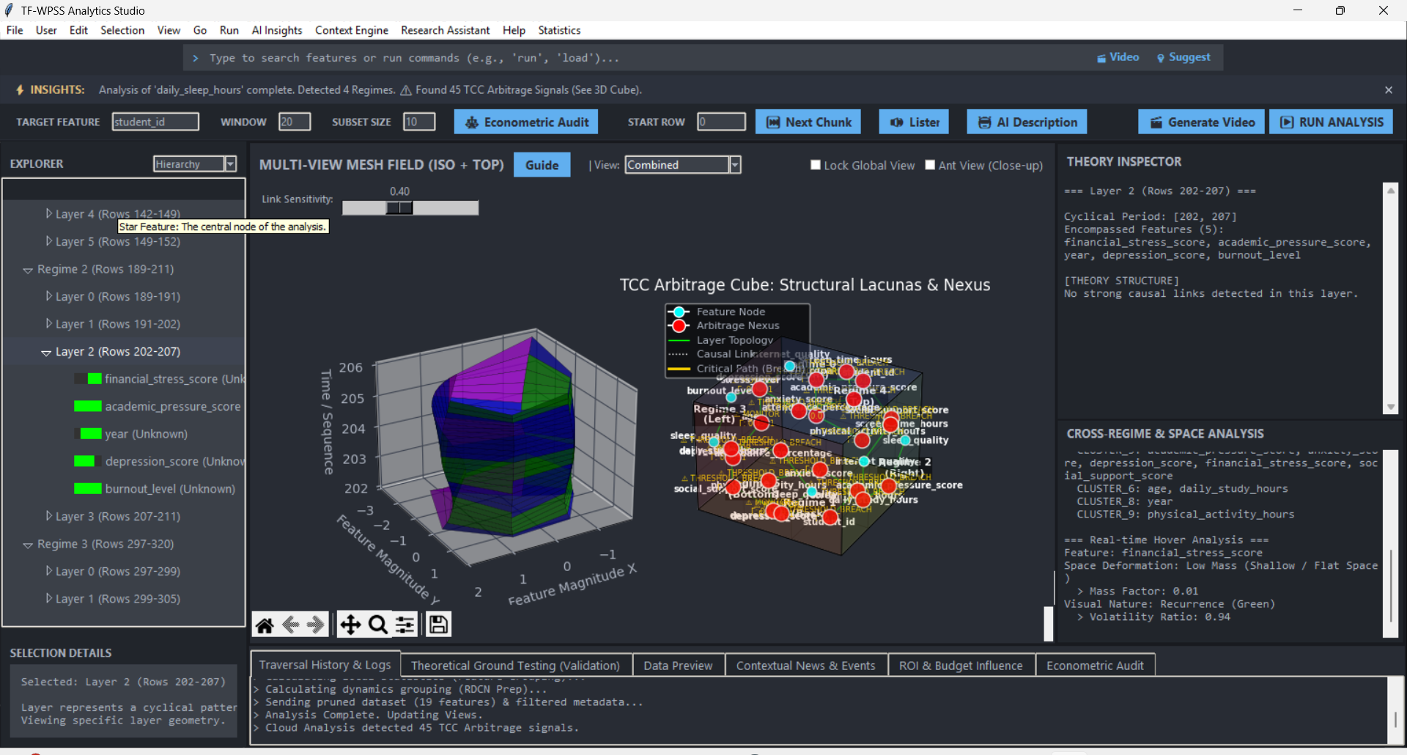Select Traversal History & Logs tab
The image size is (1407, 755).
coord(325,665)
